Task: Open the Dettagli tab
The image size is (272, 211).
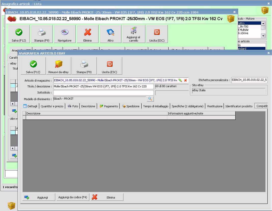Action: 30,106
